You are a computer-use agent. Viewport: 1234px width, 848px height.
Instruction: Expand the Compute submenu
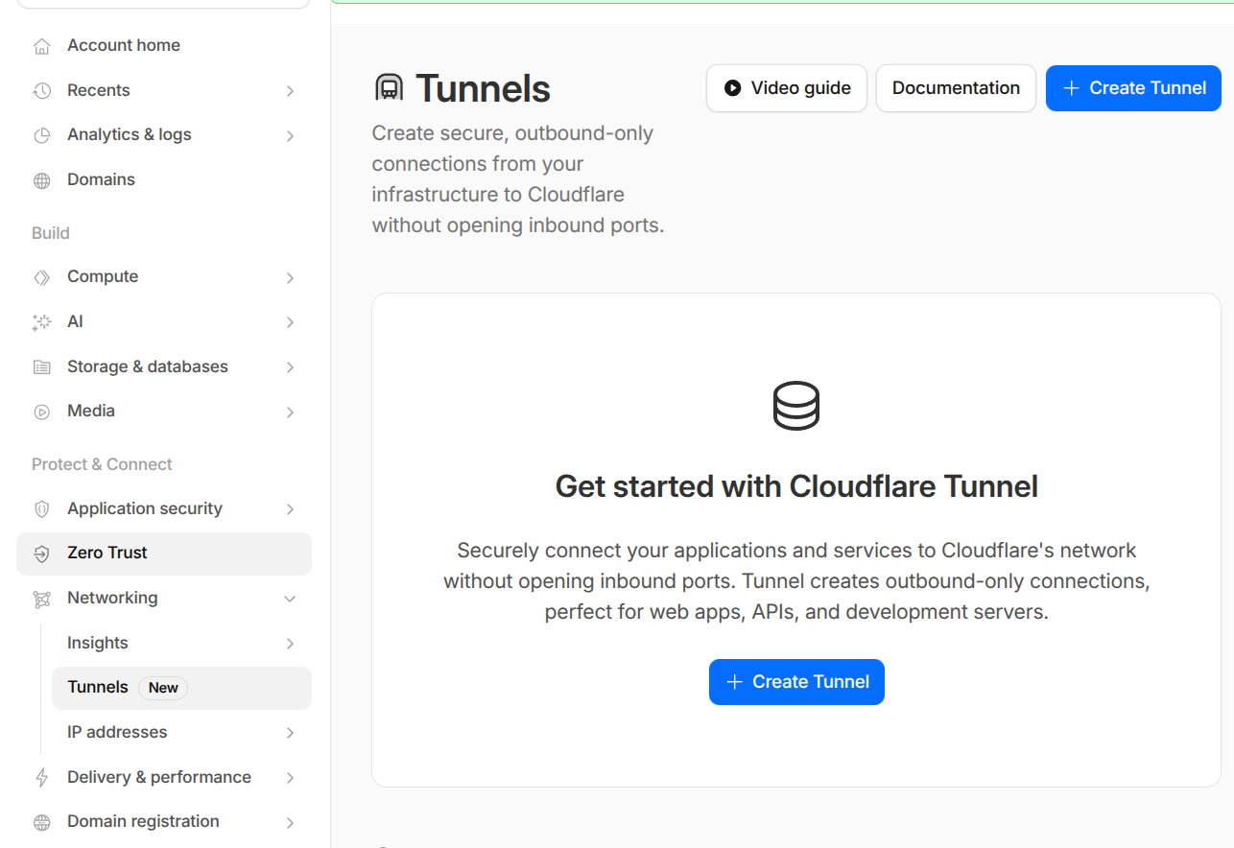click(x=290, y=276)
